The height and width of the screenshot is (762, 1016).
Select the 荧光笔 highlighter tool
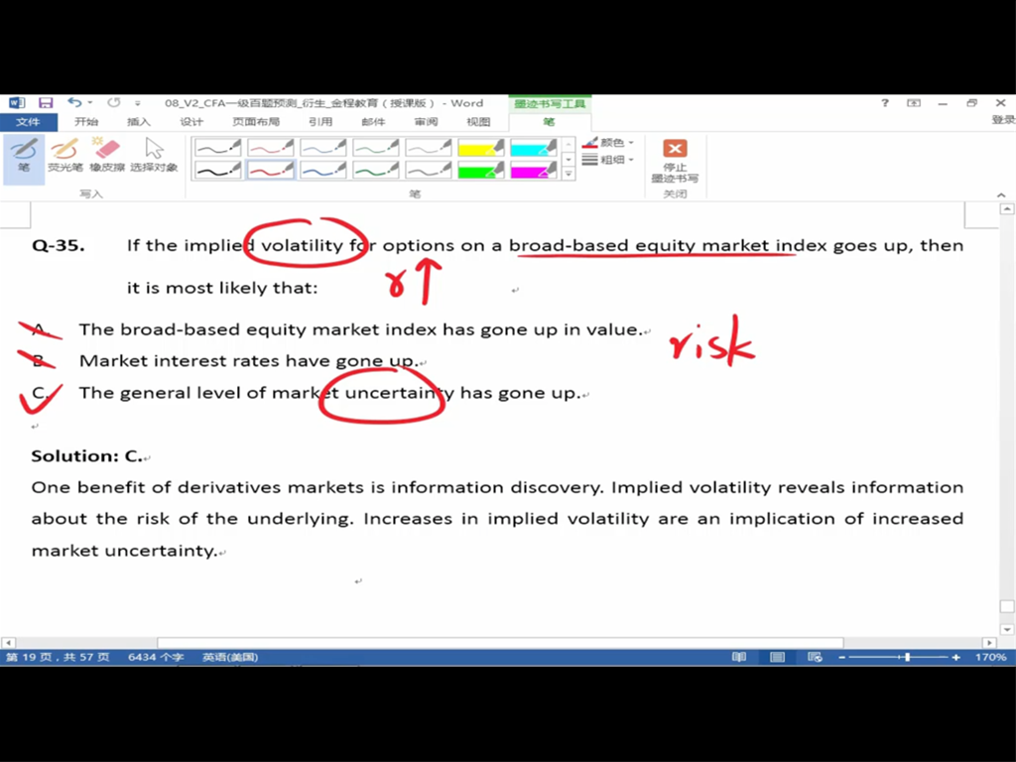click(64, 156)
